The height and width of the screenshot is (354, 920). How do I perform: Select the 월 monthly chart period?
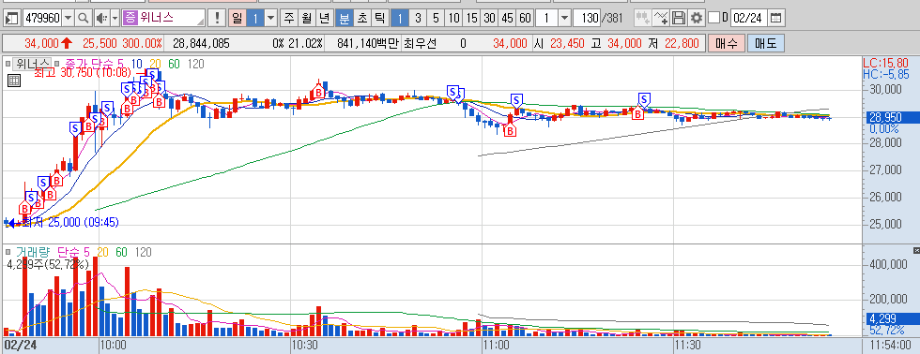tap(307, 18)
